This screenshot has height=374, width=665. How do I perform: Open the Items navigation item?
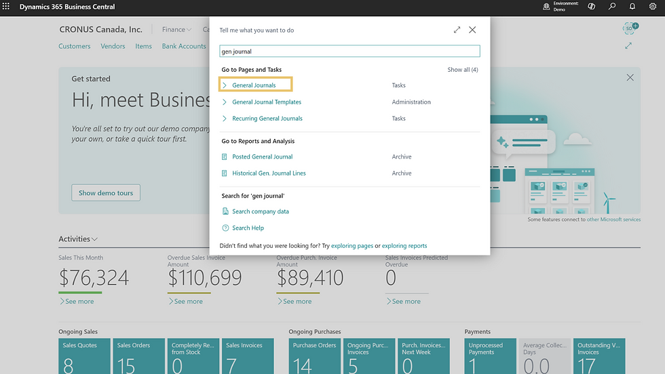click(x=143, y=46)
